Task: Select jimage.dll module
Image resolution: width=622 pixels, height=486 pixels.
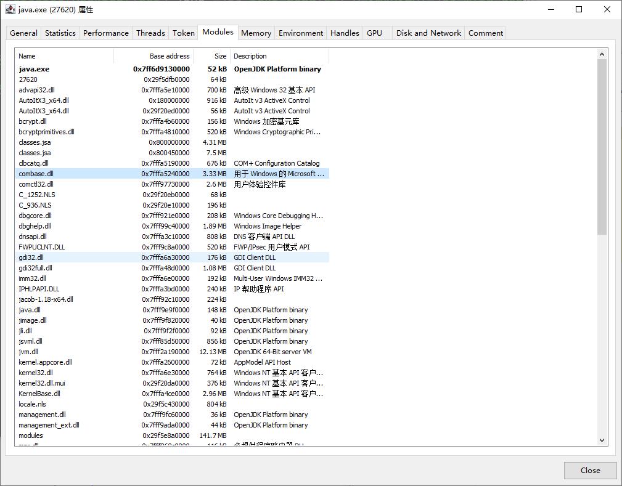Action: (172, 320)
